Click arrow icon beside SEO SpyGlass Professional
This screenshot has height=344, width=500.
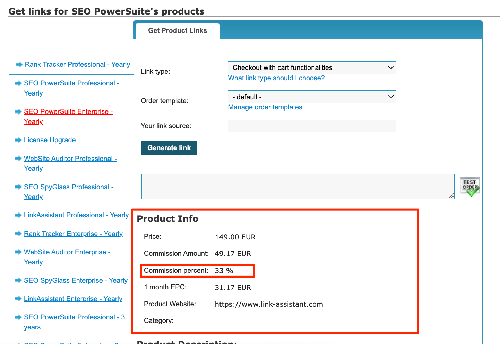tap(18, 187)
